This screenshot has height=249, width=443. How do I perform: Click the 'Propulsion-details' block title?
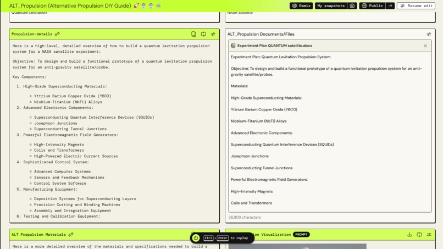point(32,34)
